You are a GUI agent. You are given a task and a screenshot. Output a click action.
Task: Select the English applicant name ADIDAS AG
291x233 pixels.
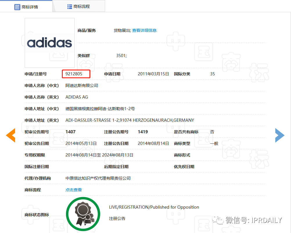coord(76,97)
